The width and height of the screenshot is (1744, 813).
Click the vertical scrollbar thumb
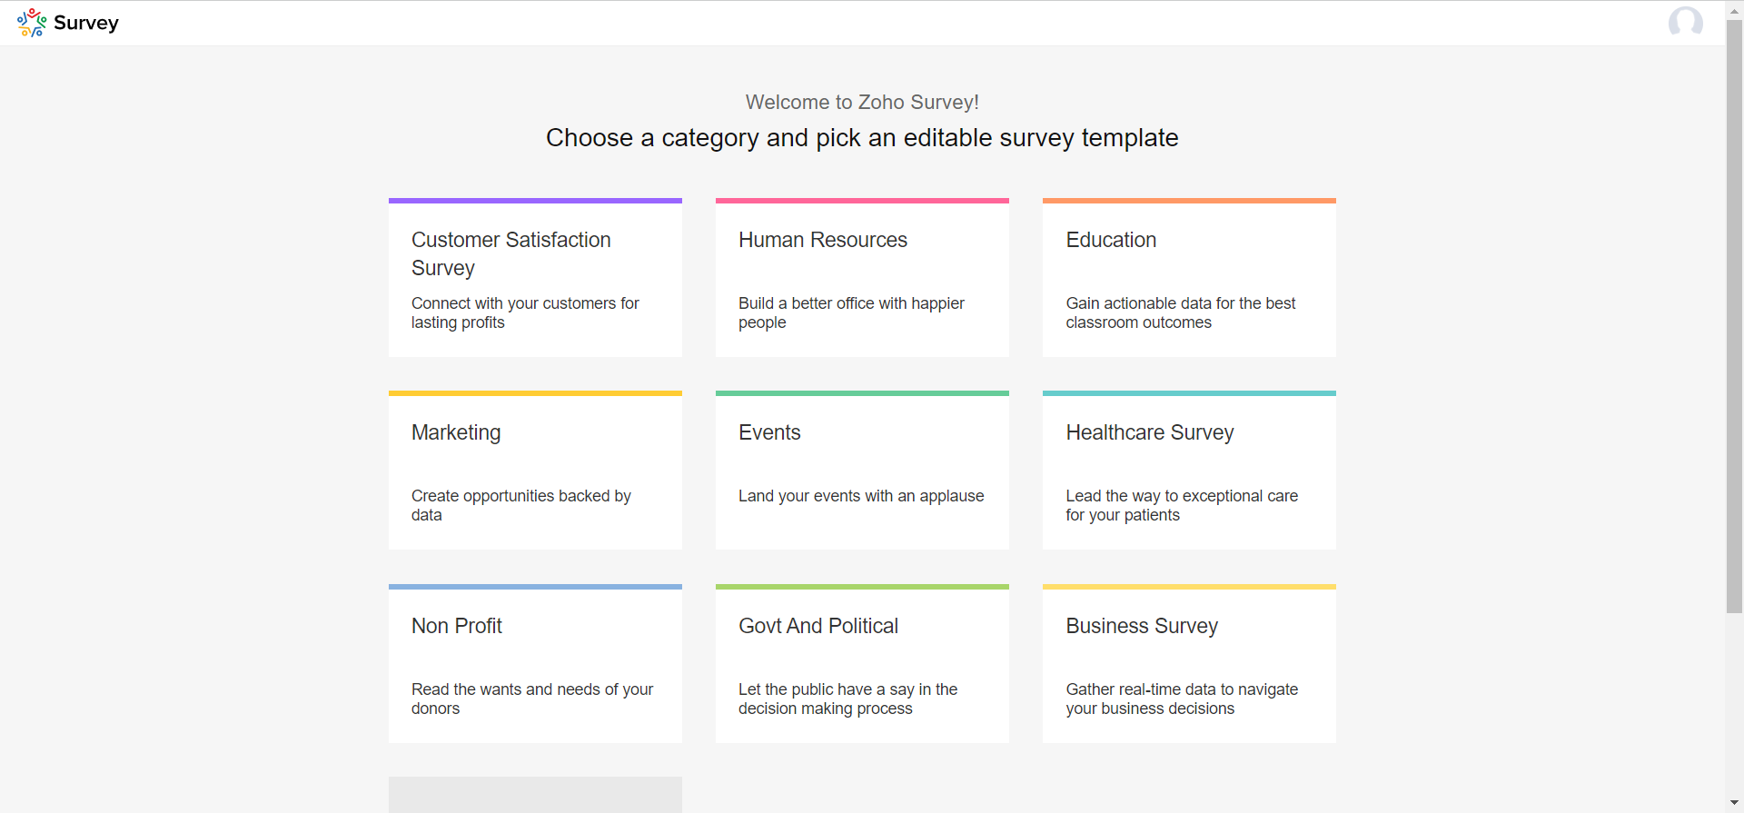pyautogui.click(x=1734, y=318)
